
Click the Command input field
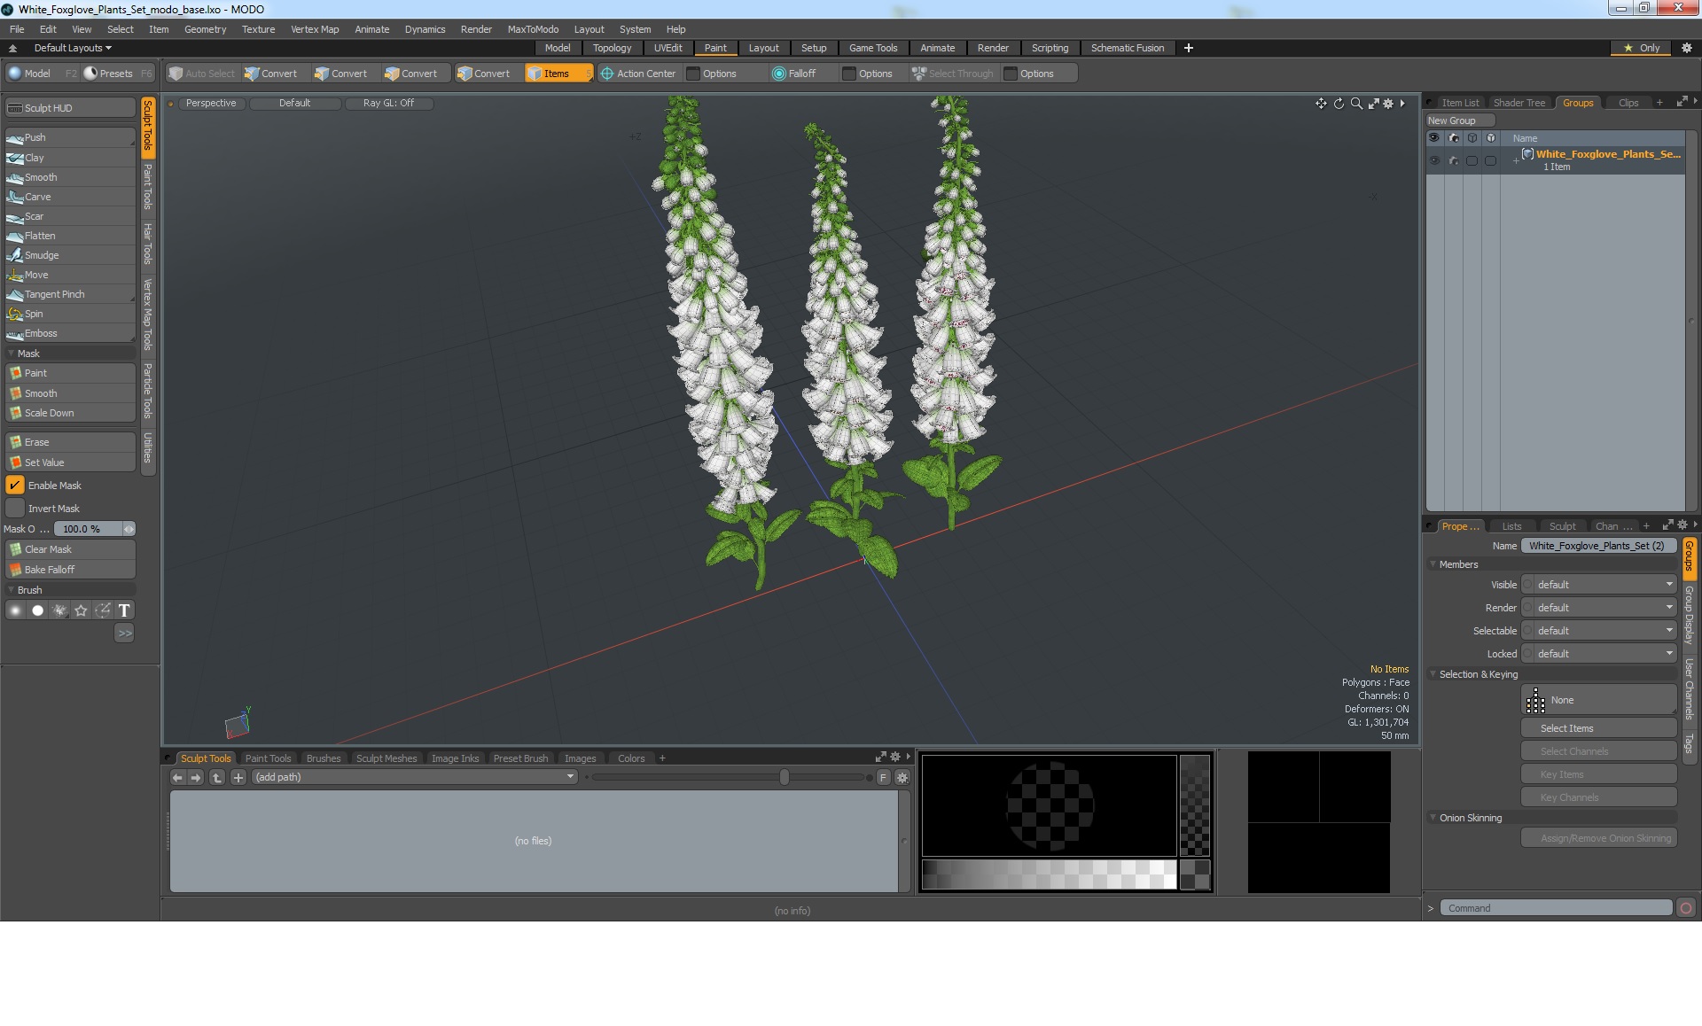(x=1555, y=908)
